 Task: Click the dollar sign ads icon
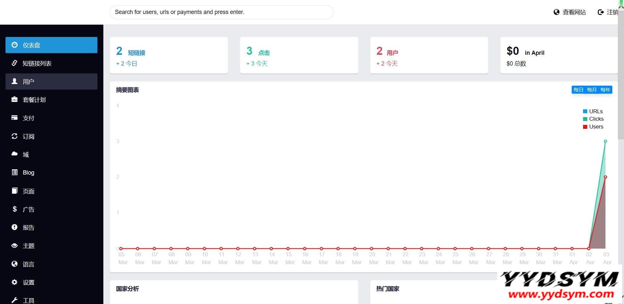15,209
